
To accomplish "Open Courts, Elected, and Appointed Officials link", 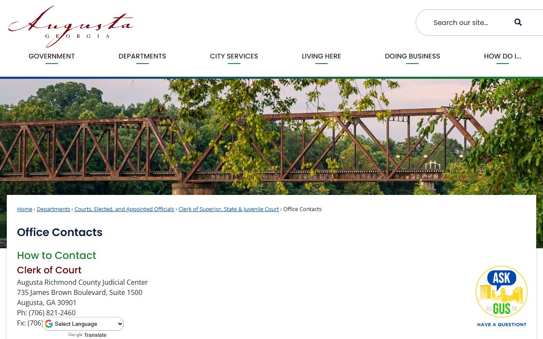I will [124, 209].
